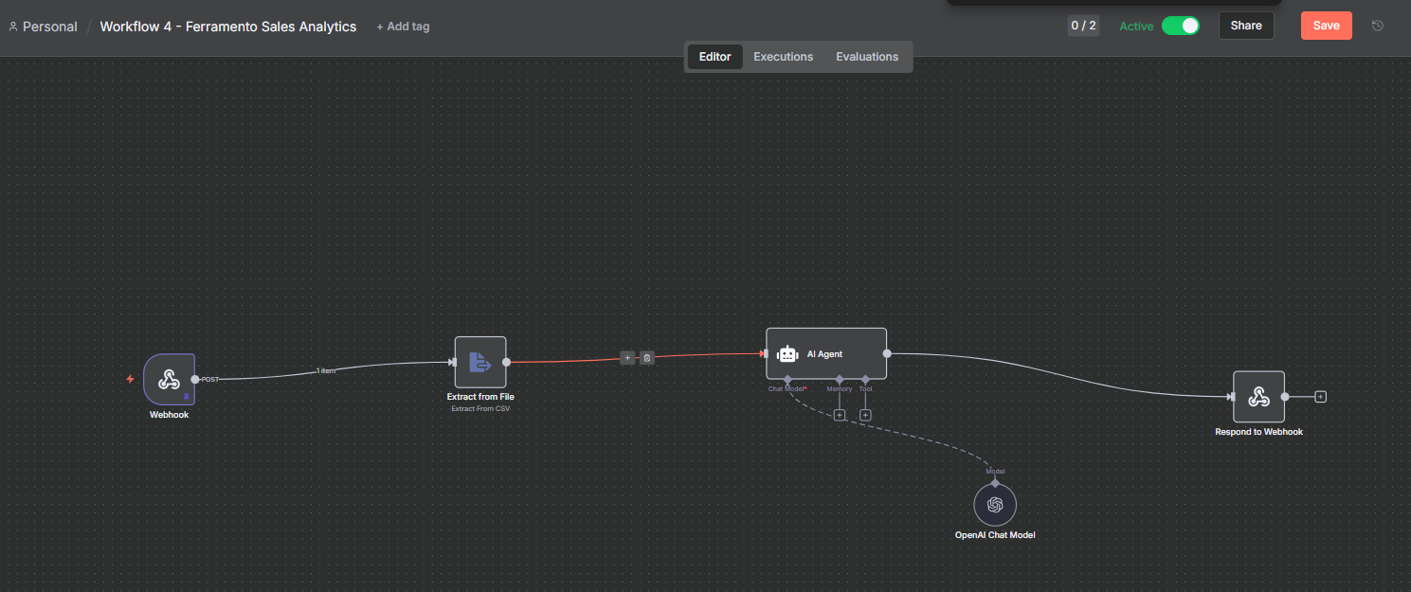
Task: Click the 'Extract From CSV' subtitle
Action: (x=480, y=408)
